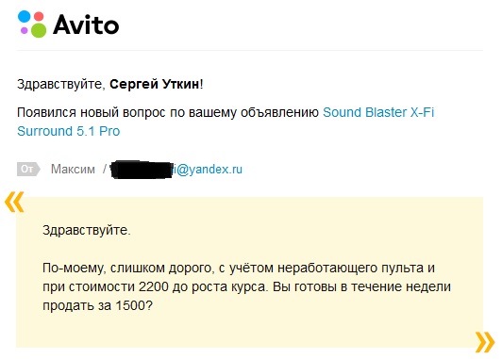Image resolution: width=502 pixels, height=359 pixels.
Task: Click the green dot in Avito logo
Action: [x=39, y=30]
